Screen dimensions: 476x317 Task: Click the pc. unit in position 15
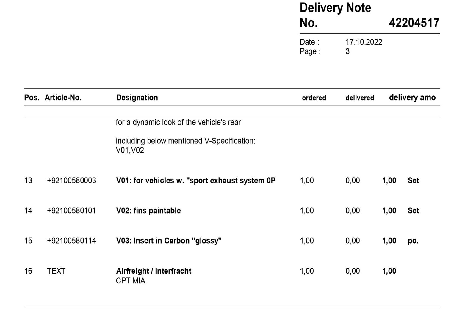[x=413, y=241]
